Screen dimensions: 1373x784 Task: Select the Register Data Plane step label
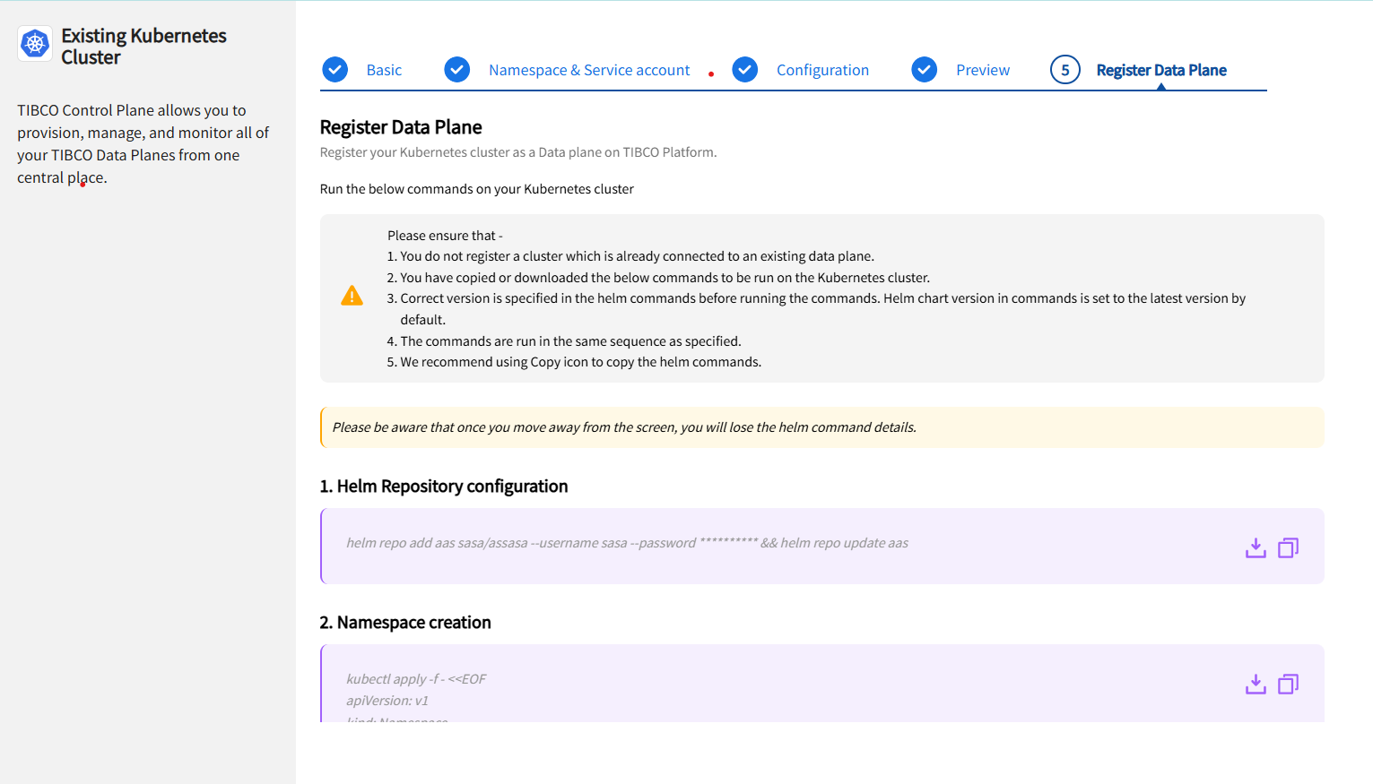[1161, 70]
